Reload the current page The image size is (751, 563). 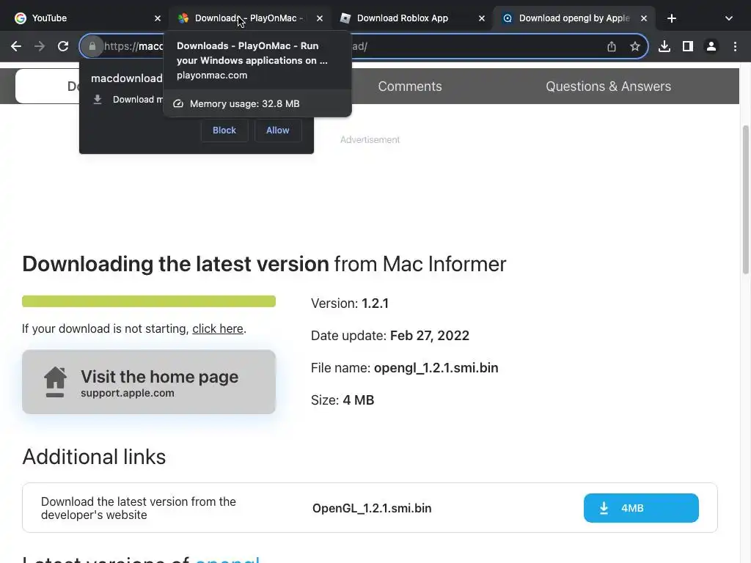coord(63,46)
